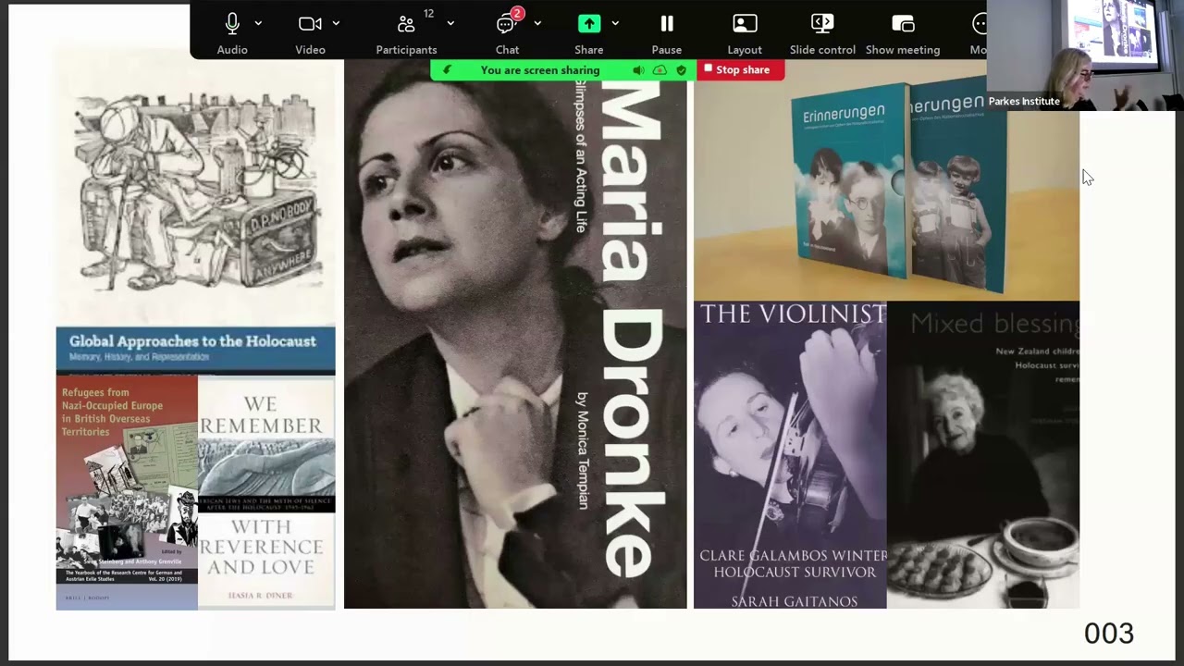Click the Stop share button
The image size is (1184, 666).
(x=740, y=69)
